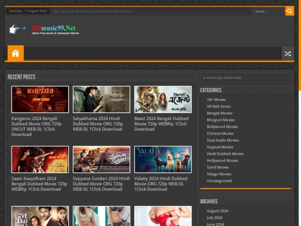Open Satyabhama 2024 movie thumbnail
This screenshot has width=301, height=226.
click(x=101, y=99)
